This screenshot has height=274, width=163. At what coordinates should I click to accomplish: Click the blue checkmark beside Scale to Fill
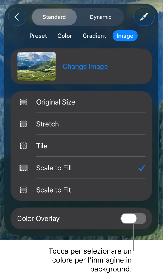pos(141,168)
